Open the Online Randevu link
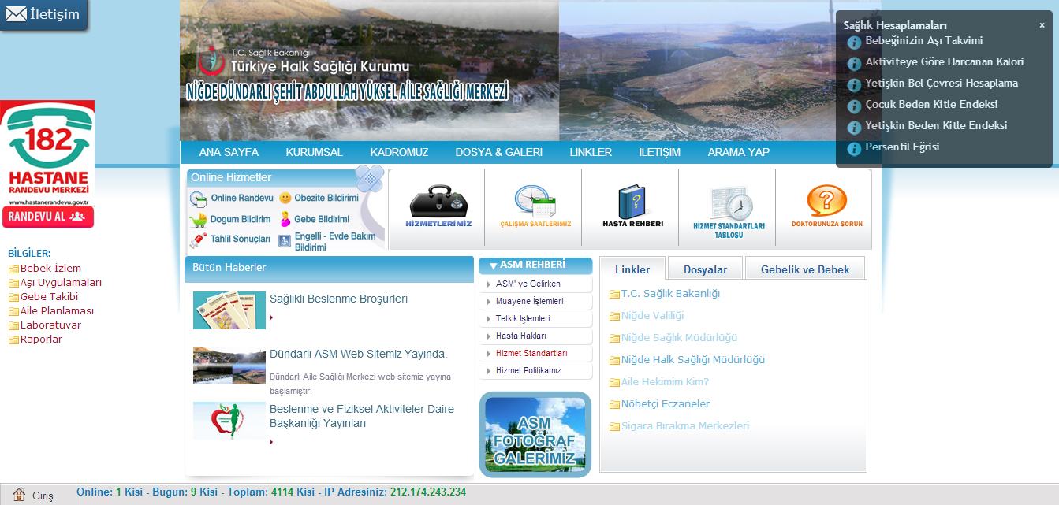The image size is (1059, 505). pos(241,199)
